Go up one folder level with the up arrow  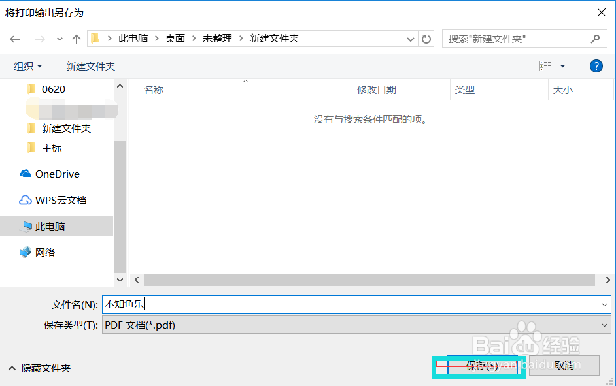pyautogui.click(x=76, y=39)
